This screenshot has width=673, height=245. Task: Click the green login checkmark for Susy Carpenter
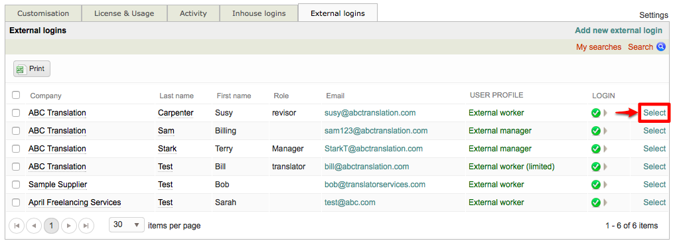pyautogui.click(x=596, y=113)
